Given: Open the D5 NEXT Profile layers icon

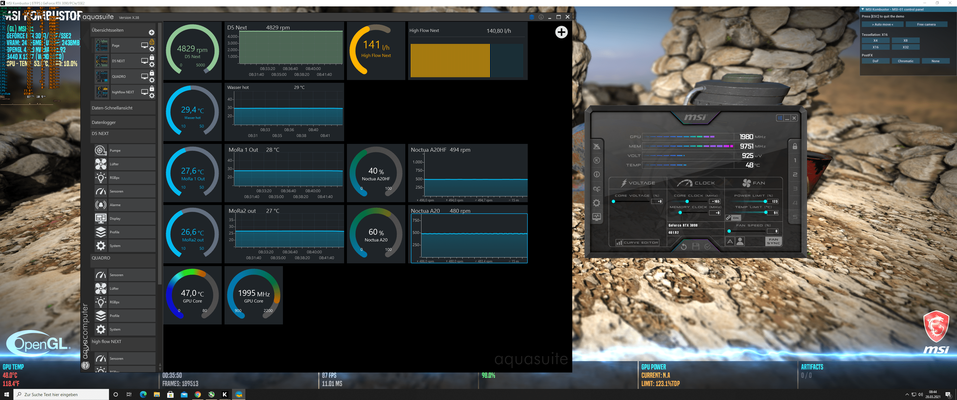Looking at the screenshot, I should [x=101, y=232].
